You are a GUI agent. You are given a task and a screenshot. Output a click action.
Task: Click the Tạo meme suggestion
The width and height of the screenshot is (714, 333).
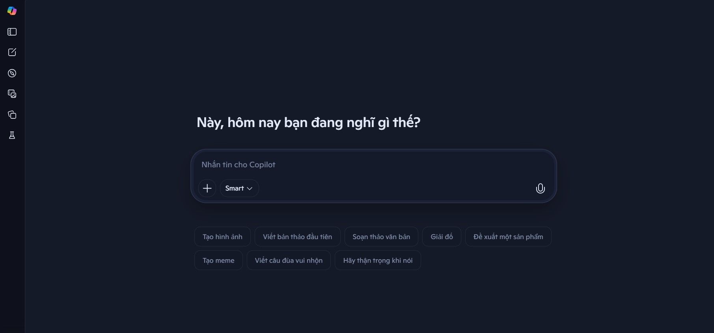pos(218,260)
